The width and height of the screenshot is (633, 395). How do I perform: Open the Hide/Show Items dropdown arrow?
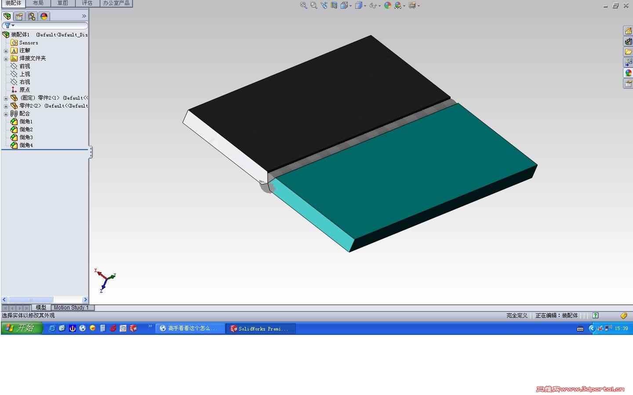[x=379, y=6]
